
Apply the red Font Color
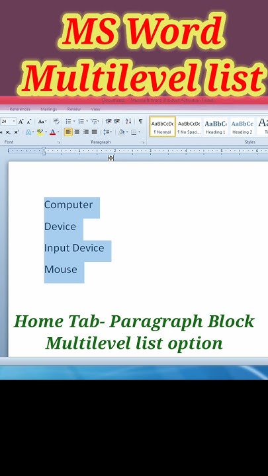click(52, 132)
